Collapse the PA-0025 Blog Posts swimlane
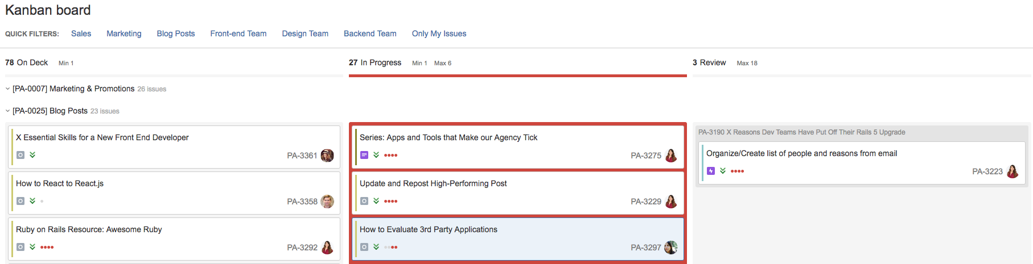This screenshot has height=264, width=1033. [7, 111]
